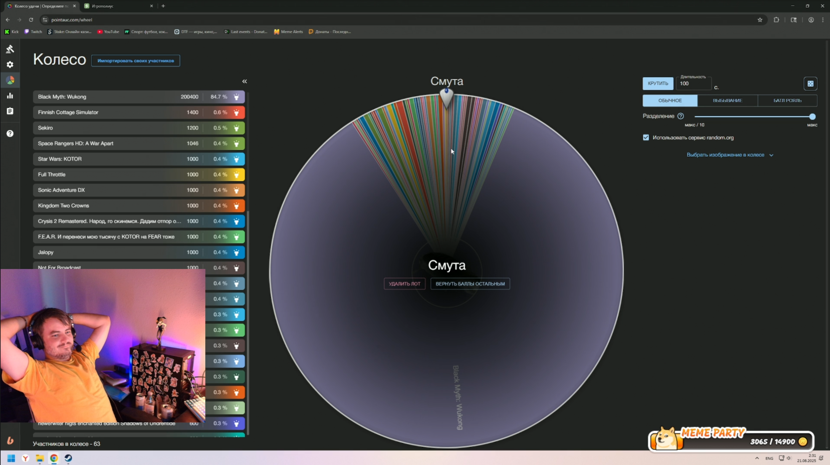Collapse the participants list with double chevron

[244, 81]
